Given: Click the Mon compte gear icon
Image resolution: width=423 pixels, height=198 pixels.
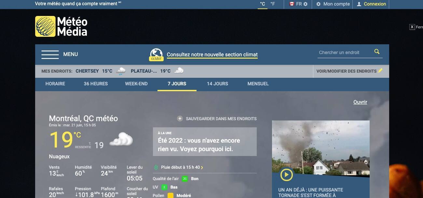Looking at the screenshot, I should [319, 4].
